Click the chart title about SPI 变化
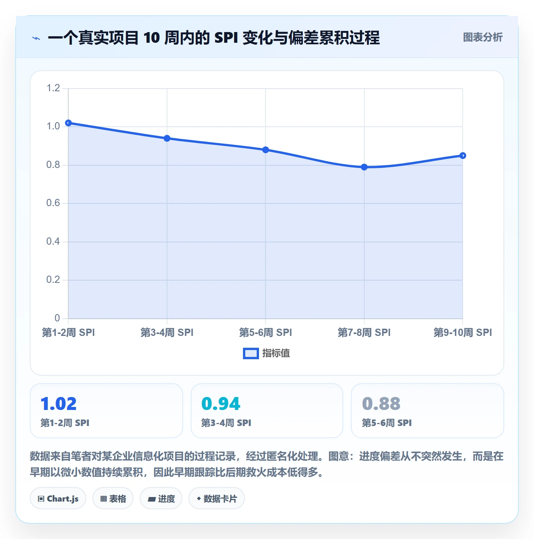This screenshot has height=539, width=534. click(x=214, y=38)
